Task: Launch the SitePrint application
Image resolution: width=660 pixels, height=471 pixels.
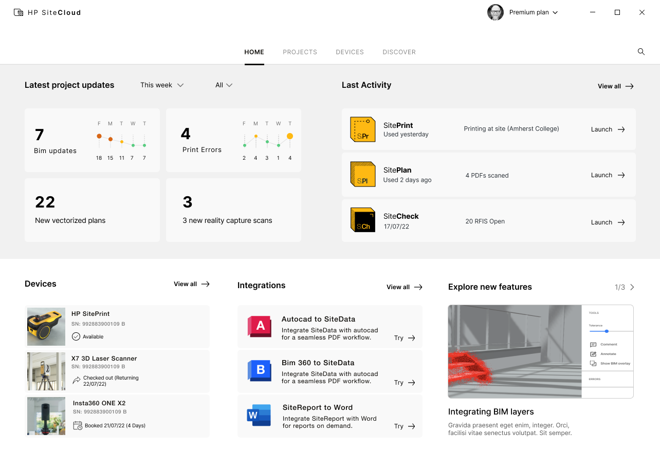Action: point(608,129)
